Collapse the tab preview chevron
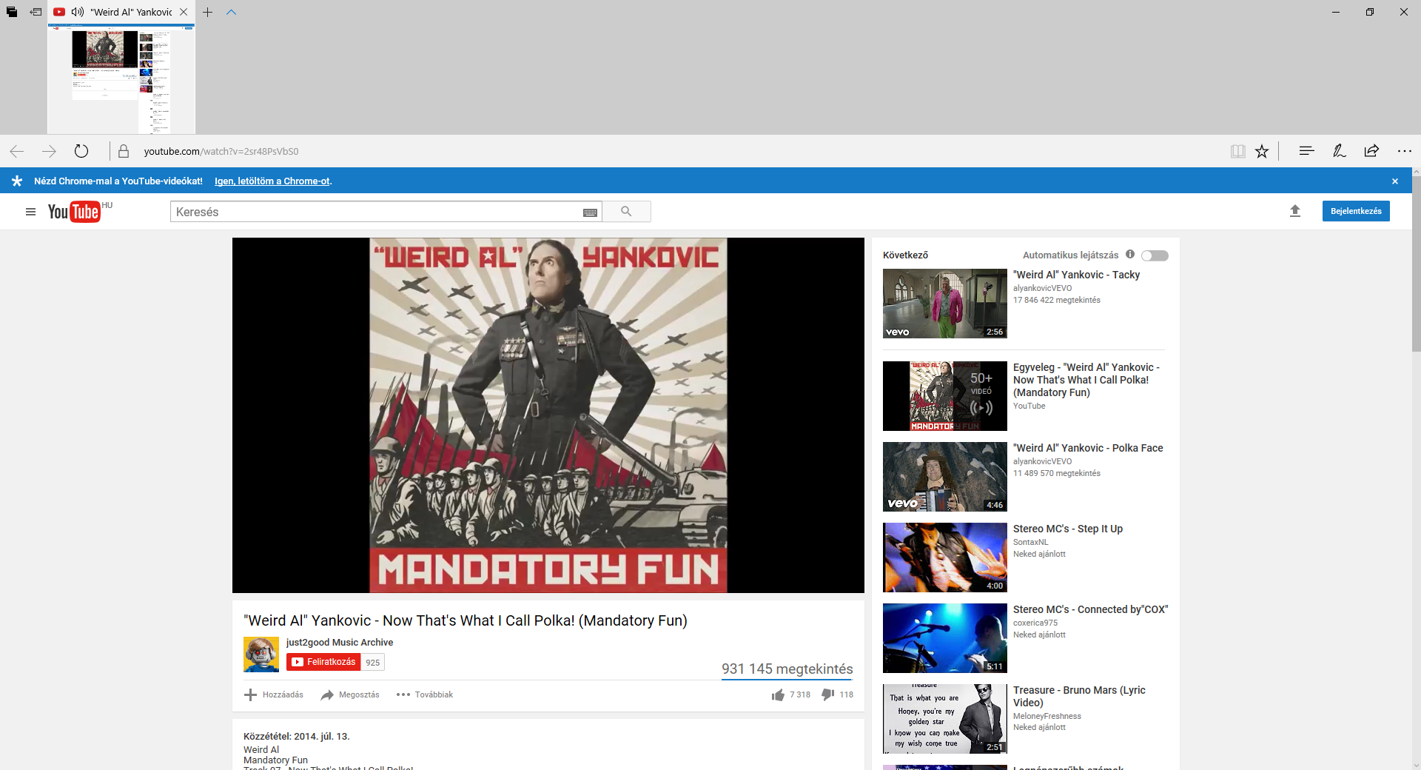1421x770 pixels. click(x=231, y=12)
